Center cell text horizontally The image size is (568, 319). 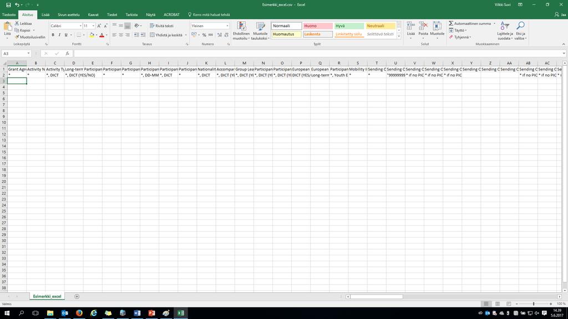tap(121, 35)
